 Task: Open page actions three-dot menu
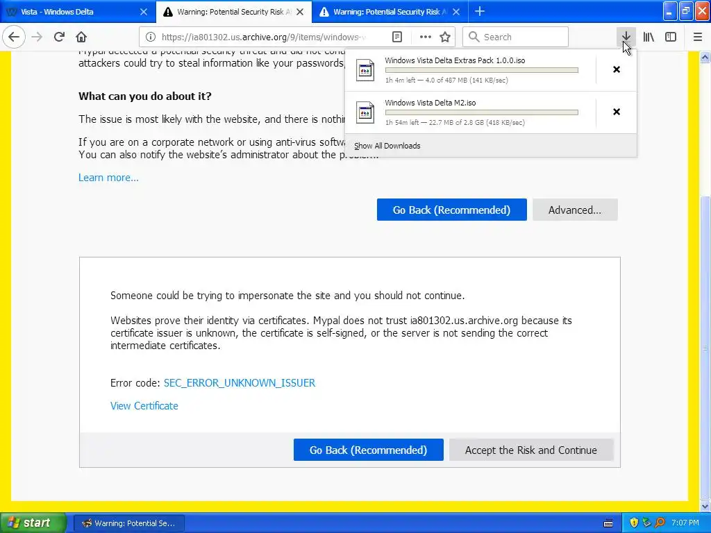[426, 37]
